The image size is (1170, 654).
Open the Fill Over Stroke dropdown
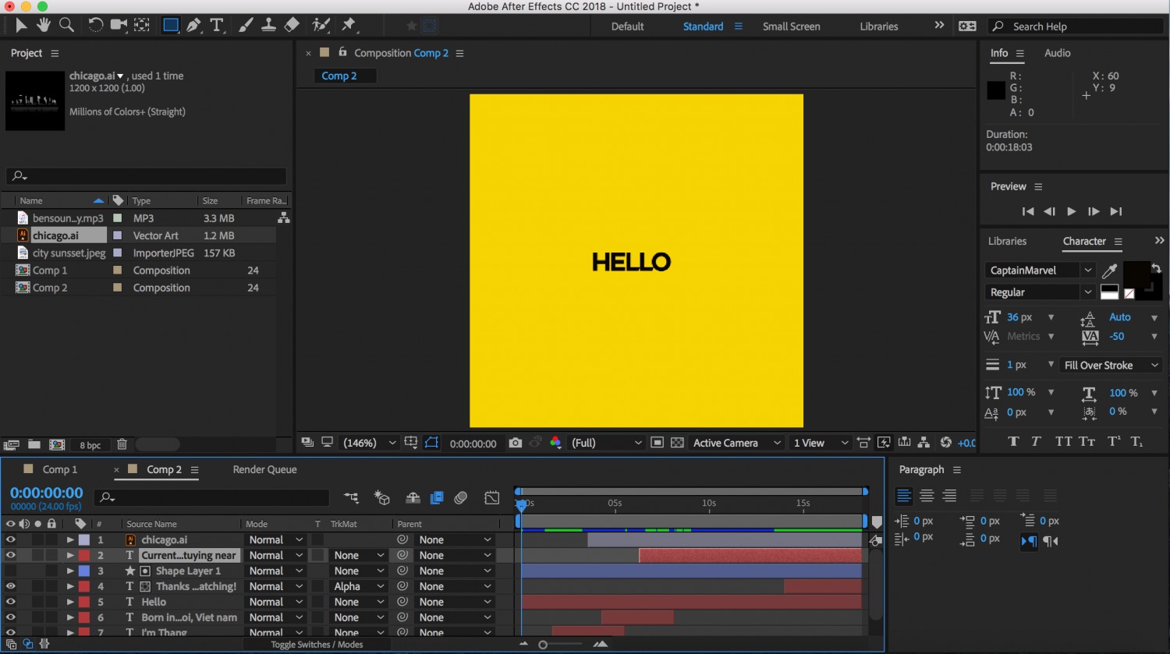1111,365
